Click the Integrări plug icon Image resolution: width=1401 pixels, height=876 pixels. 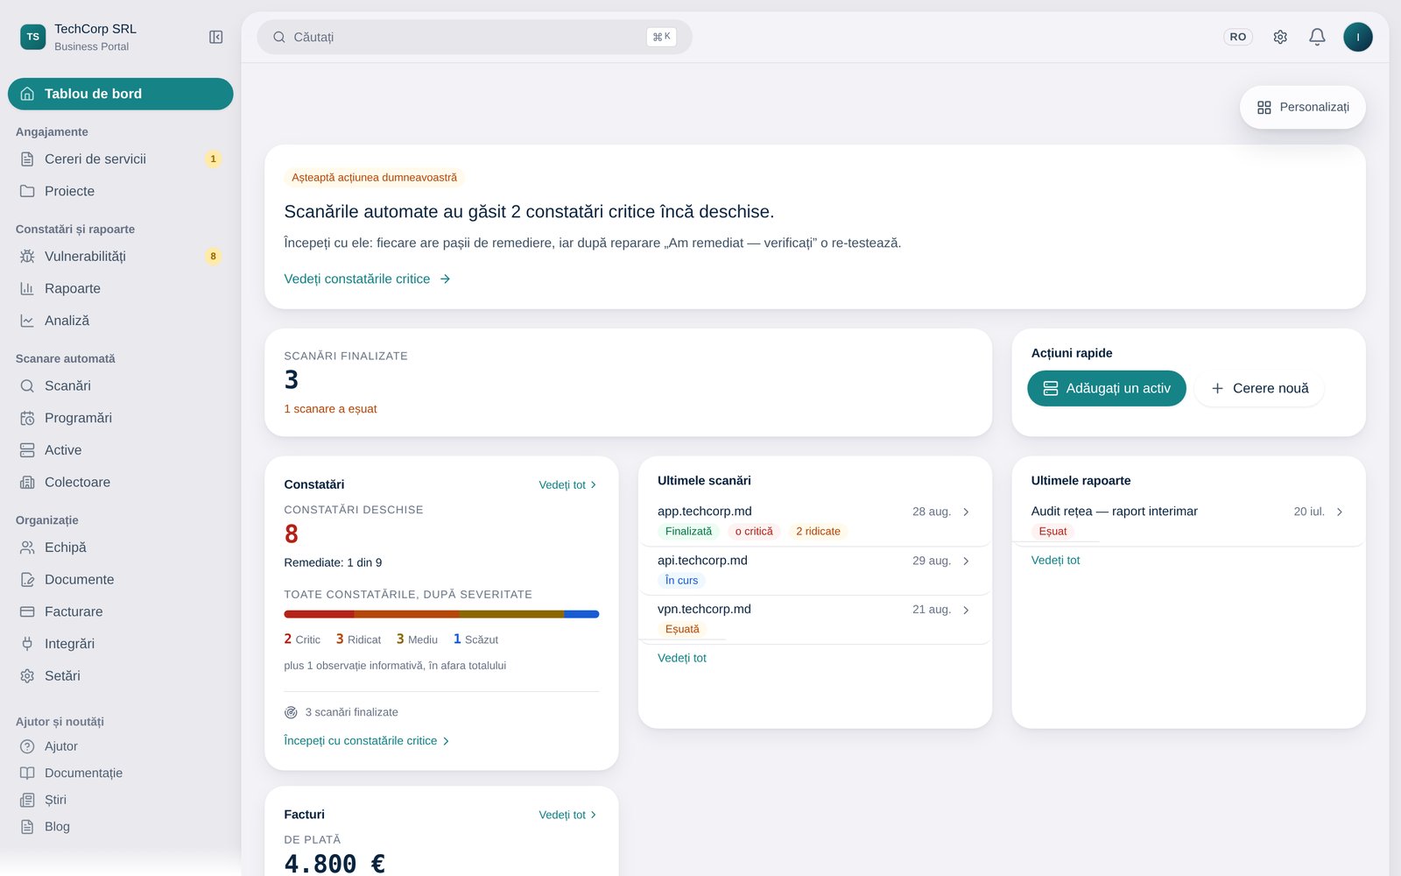click(27, 644)
